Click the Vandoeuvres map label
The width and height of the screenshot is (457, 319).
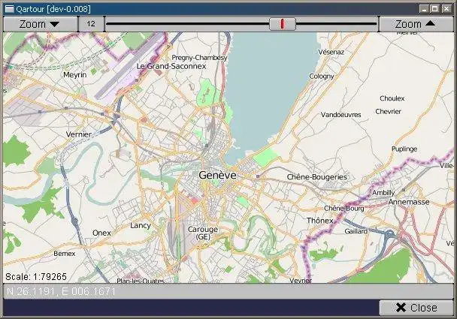tap(340, 115)
